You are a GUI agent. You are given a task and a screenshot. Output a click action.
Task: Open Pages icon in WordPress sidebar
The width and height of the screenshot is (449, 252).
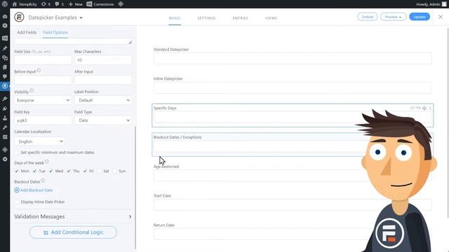pyautogui.click(x=5, y=67)
